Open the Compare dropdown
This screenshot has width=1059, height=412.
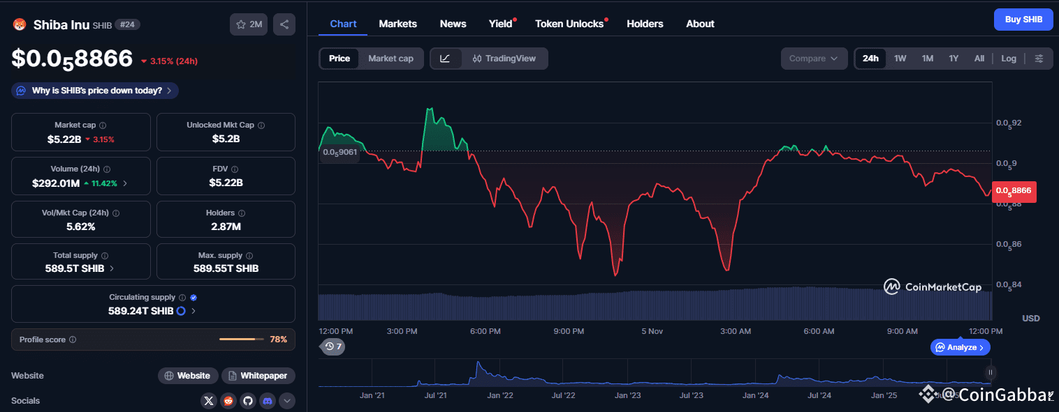tap(814, 59)
